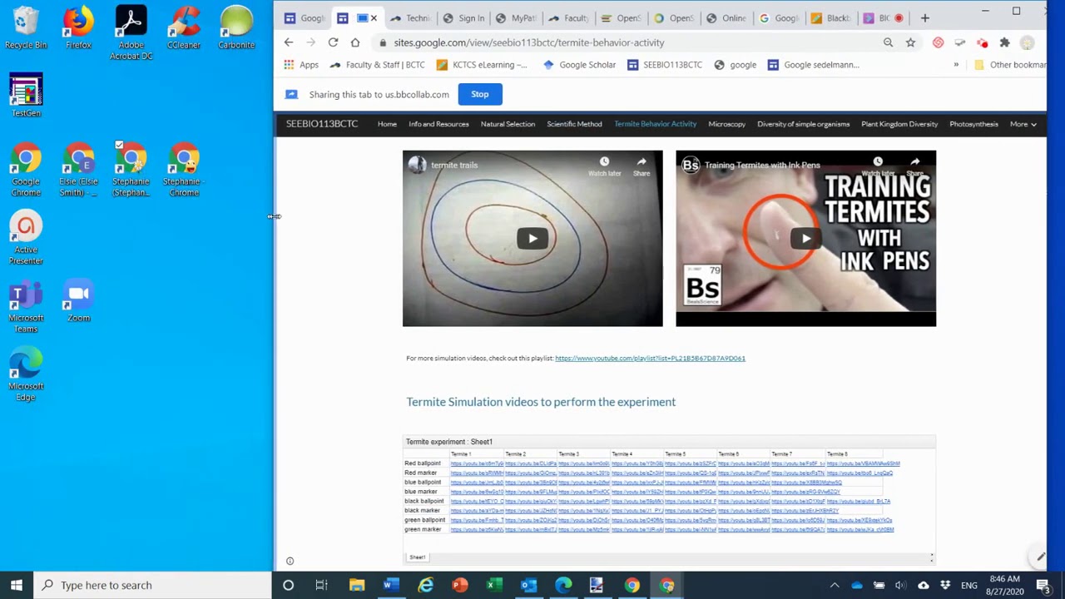
Task: Reload the page in Chrome
Action: (333, 42)
